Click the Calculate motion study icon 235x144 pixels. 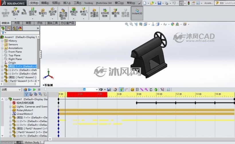[25, 90]
